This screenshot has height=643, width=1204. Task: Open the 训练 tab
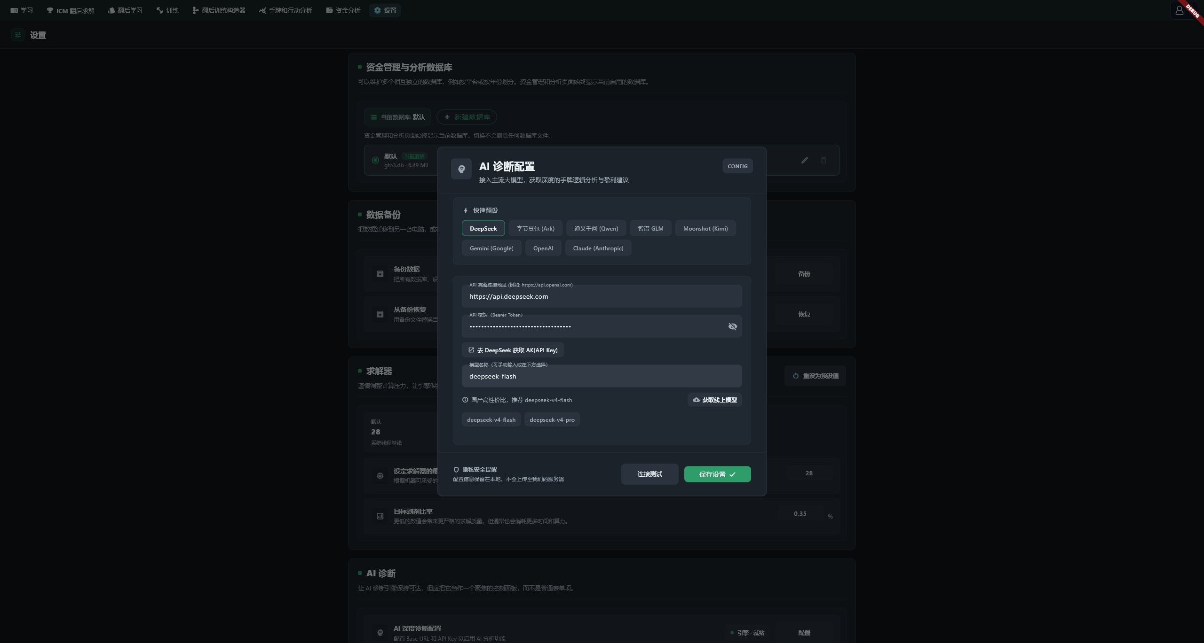pos(167,10)
